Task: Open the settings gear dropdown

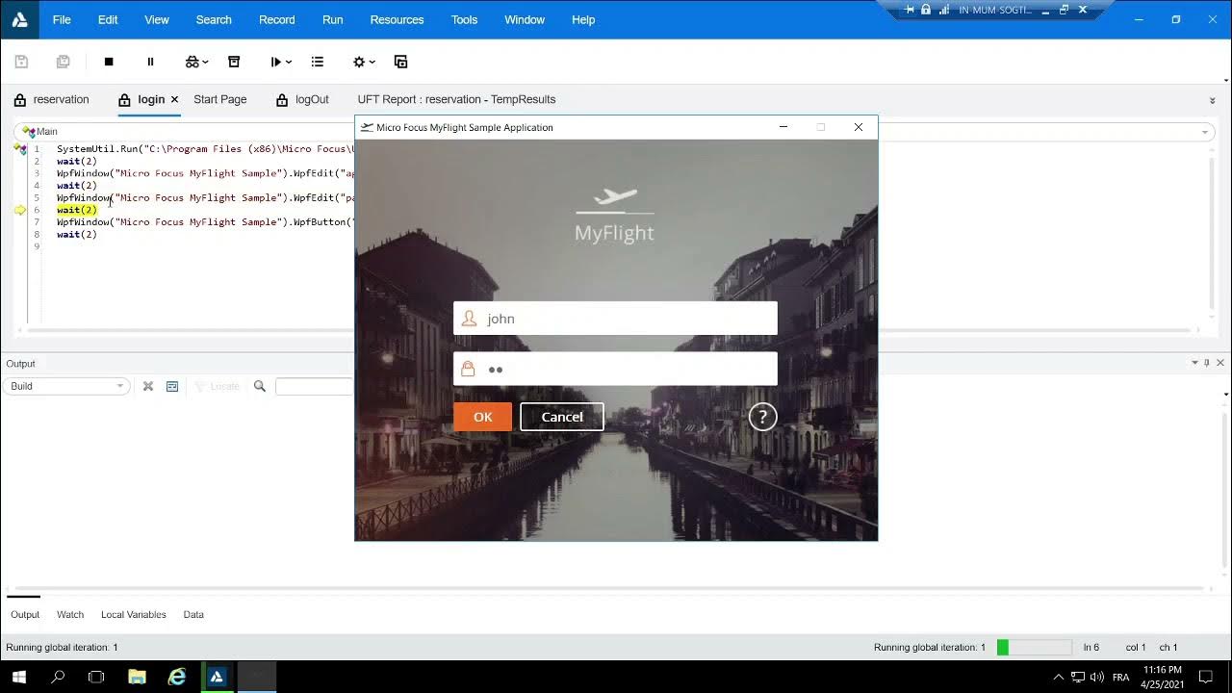Action: click(x=364, y=62)
